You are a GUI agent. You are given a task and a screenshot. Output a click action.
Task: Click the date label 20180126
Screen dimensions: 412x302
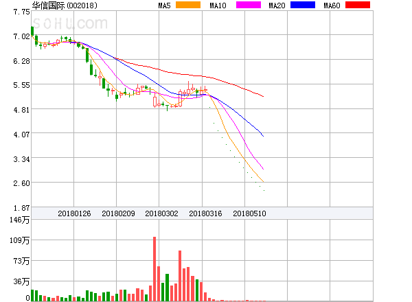(74, 213)
